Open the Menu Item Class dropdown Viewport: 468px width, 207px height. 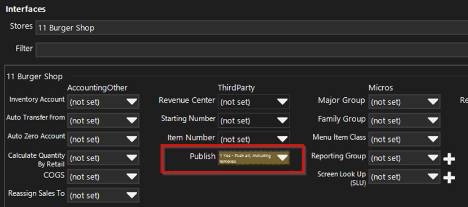[404, 139]
